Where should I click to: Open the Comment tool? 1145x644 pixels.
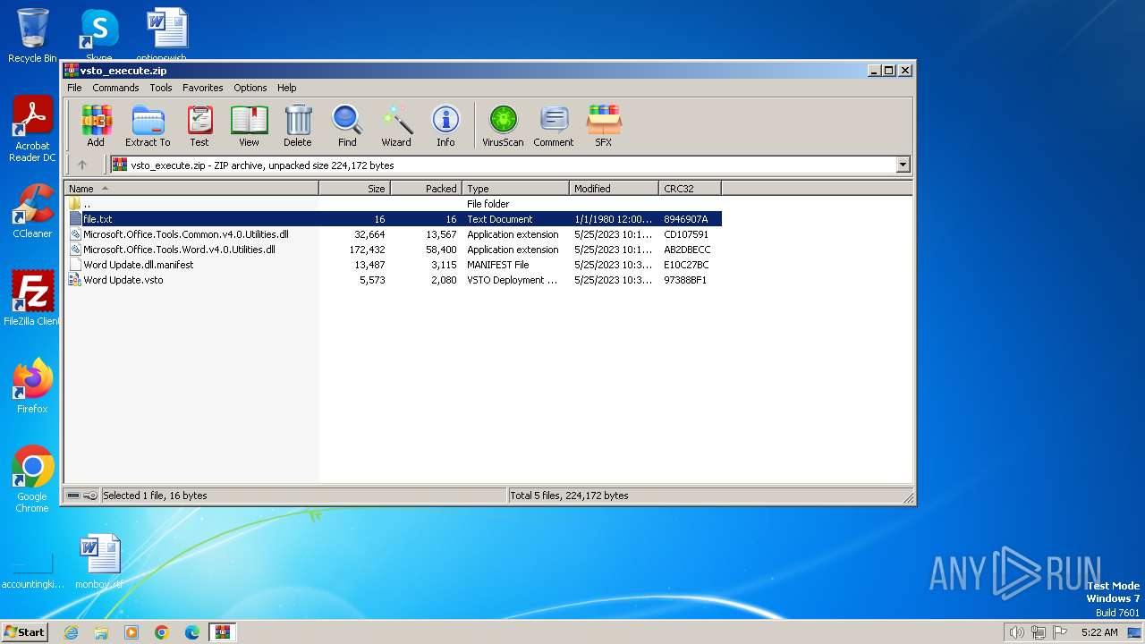[554, 125]
